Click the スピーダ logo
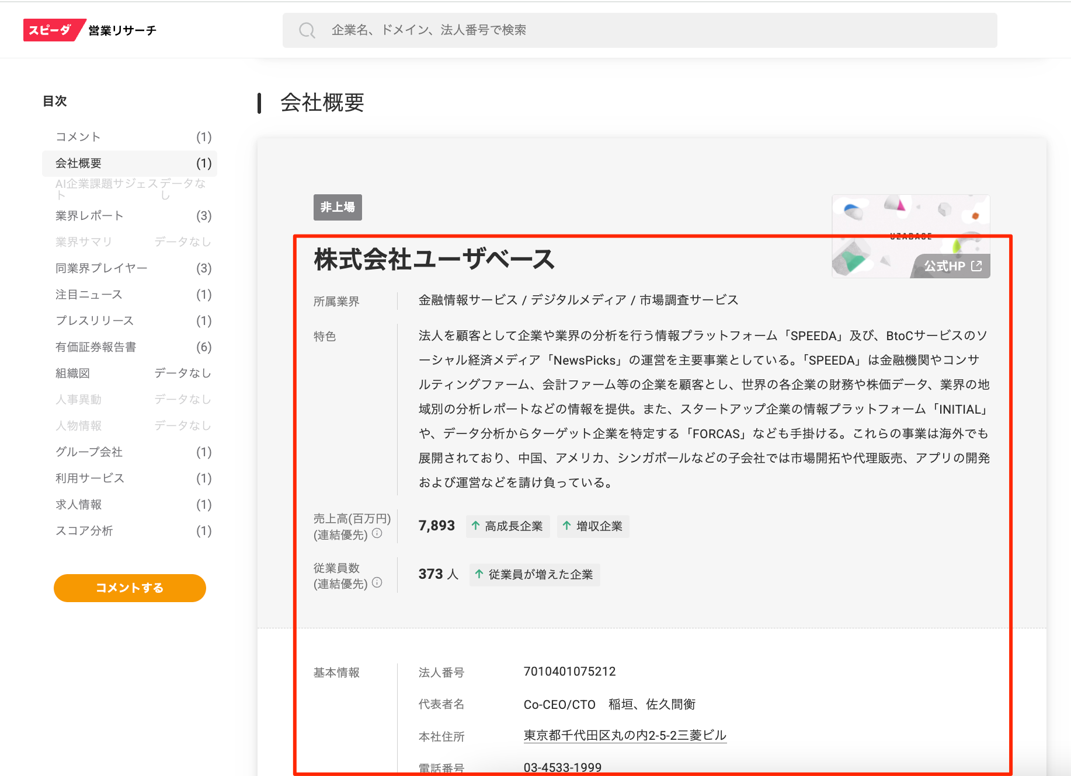1071x776 pixels. pyautogui.click(x=53, y=30)
